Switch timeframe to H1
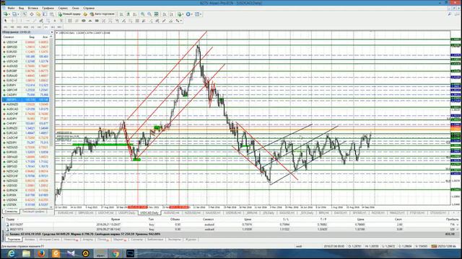This screenshot has height=259, width=462. tap(32, 27)
